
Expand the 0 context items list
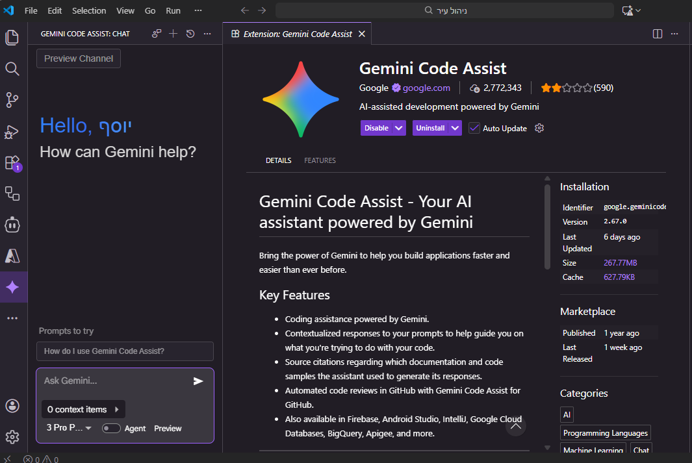(83, 409)
